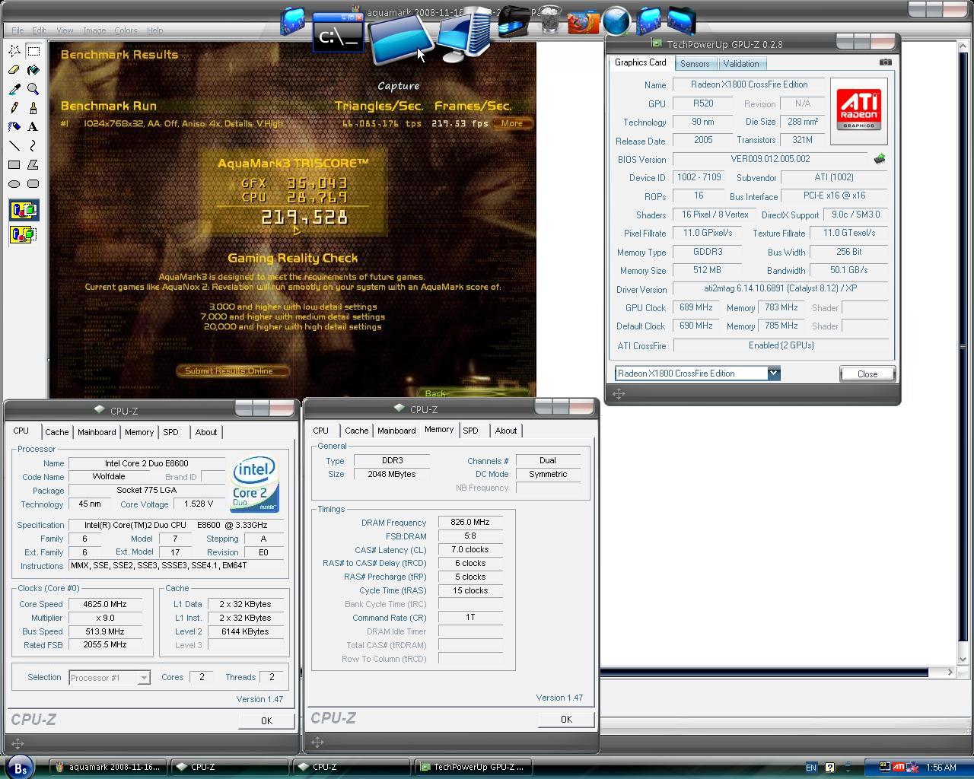
Task: Take GPU-Z screenshot with camera icon
Action: click(885, 62)
